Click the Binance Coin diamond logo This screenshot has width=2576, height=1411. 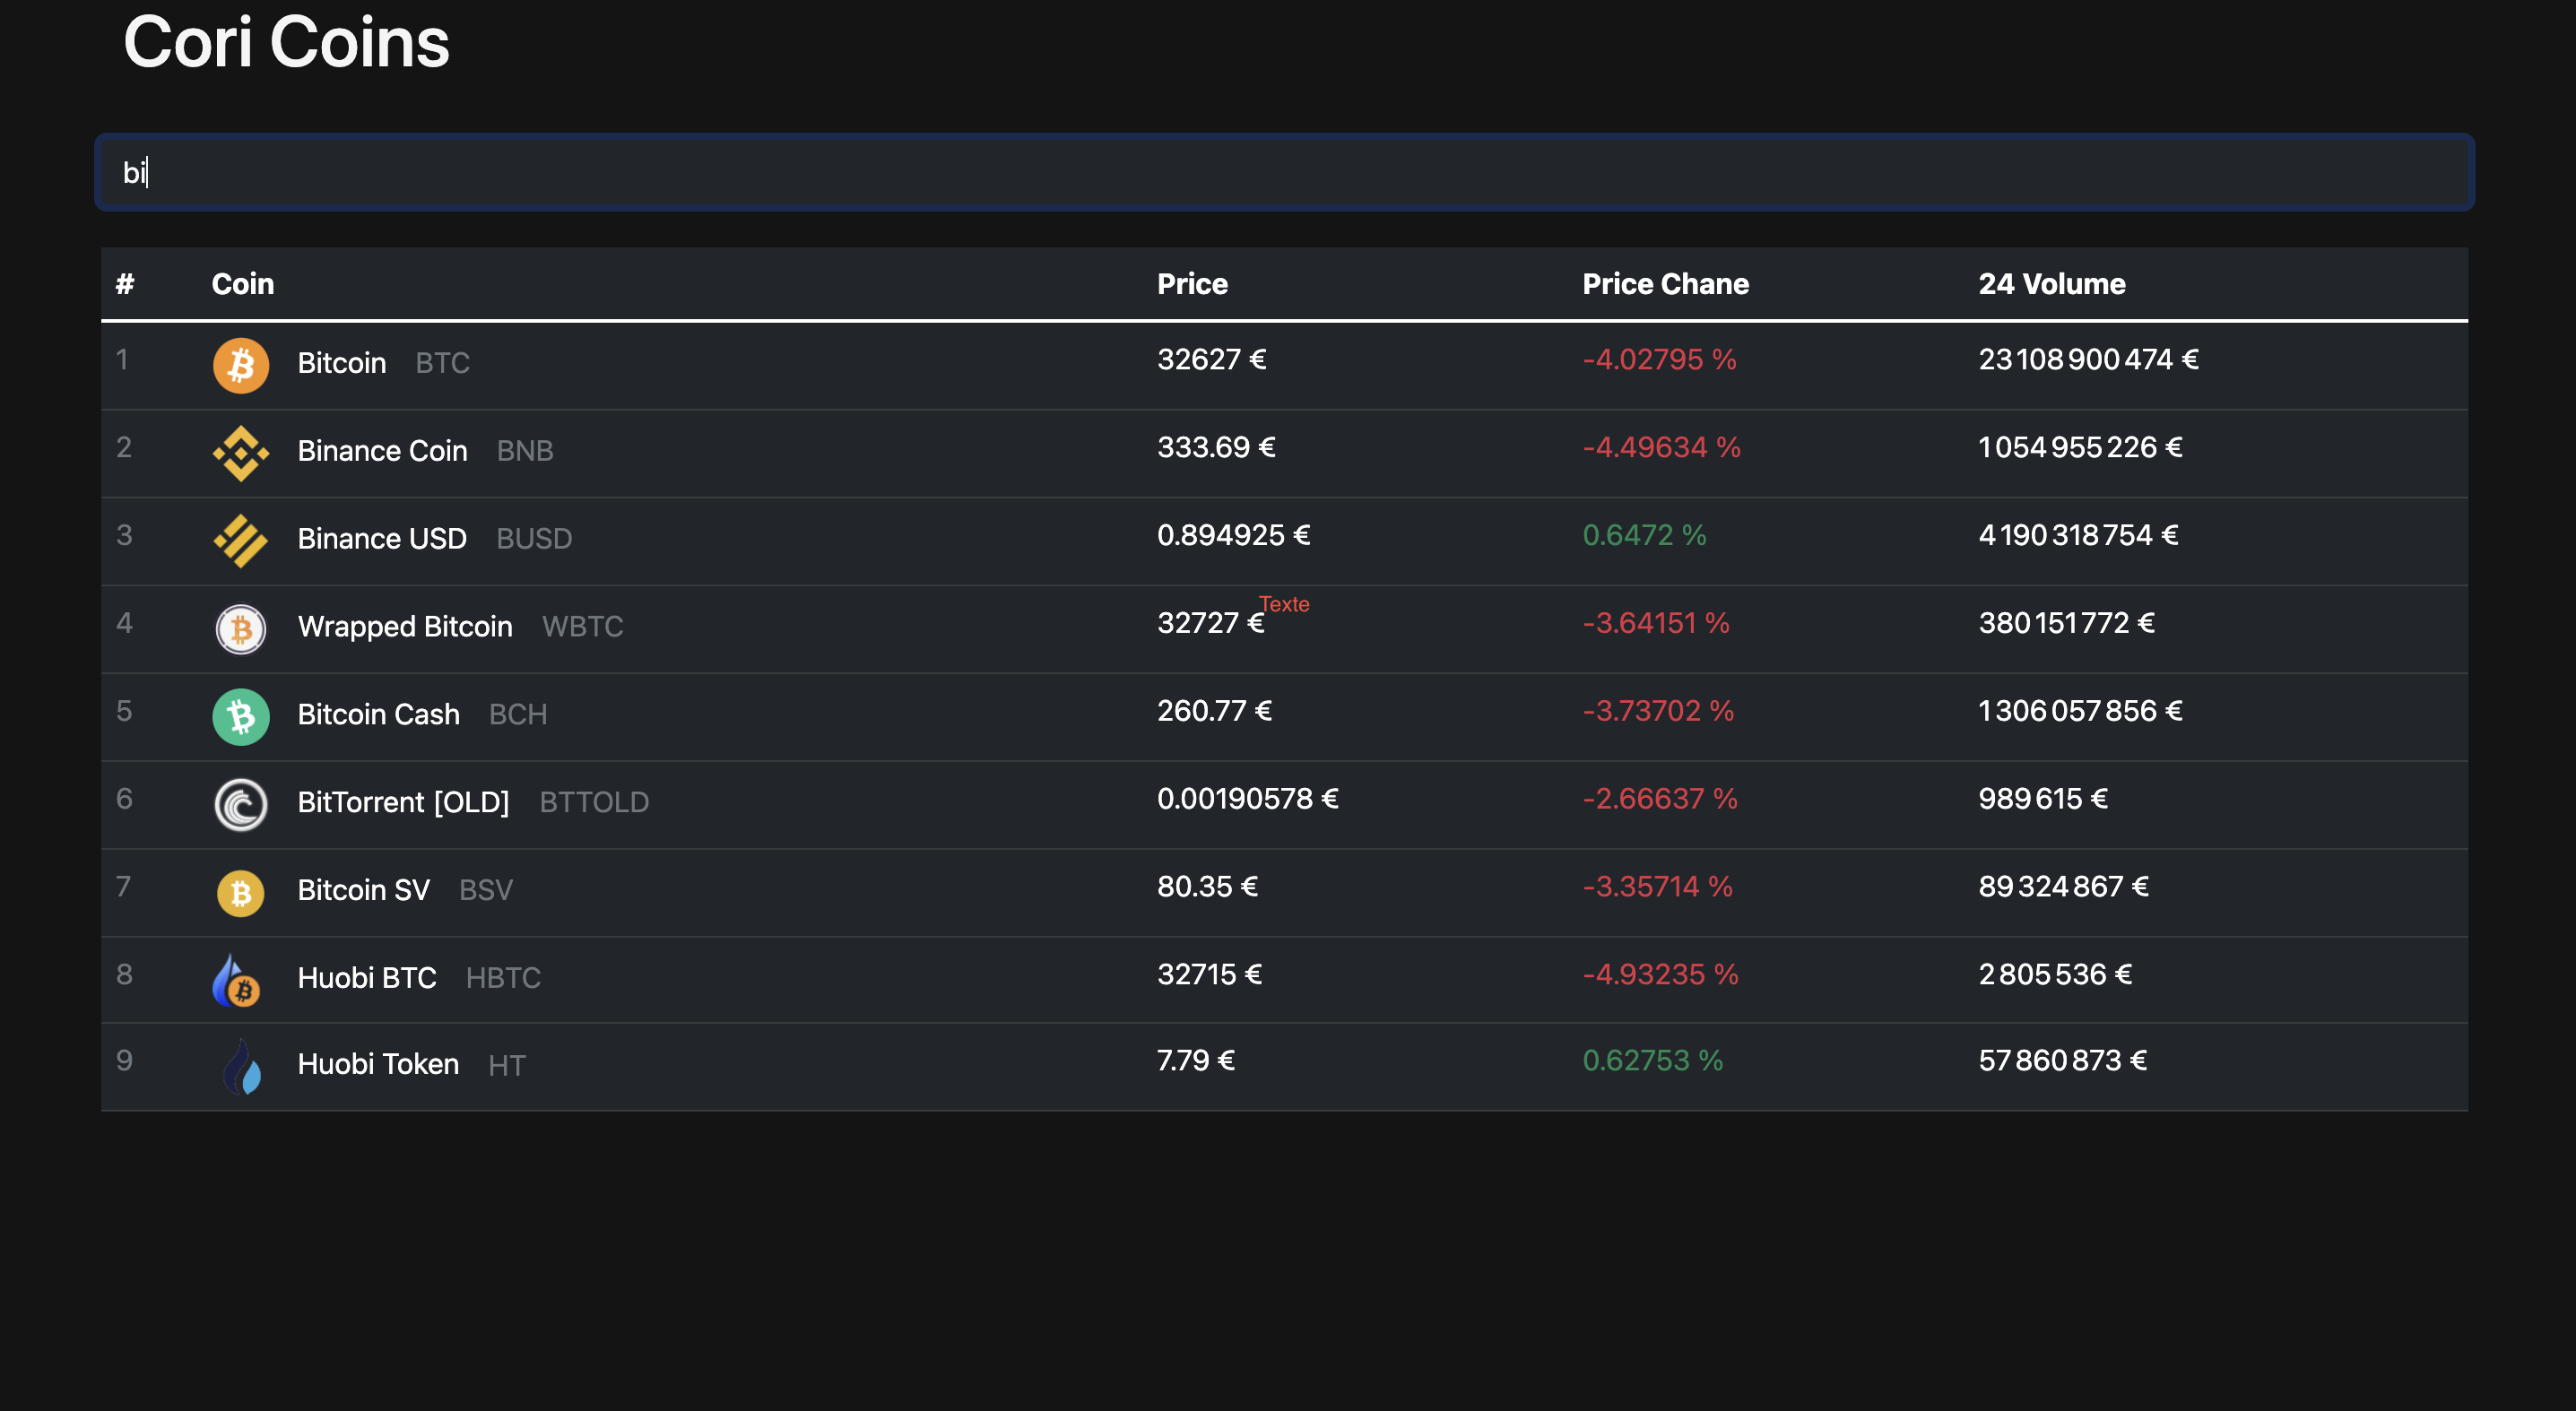point(241,453)
